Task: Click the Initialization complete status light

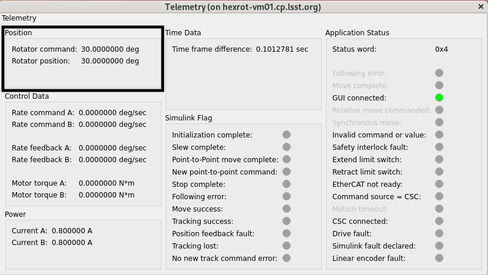Action: [287, 135]
